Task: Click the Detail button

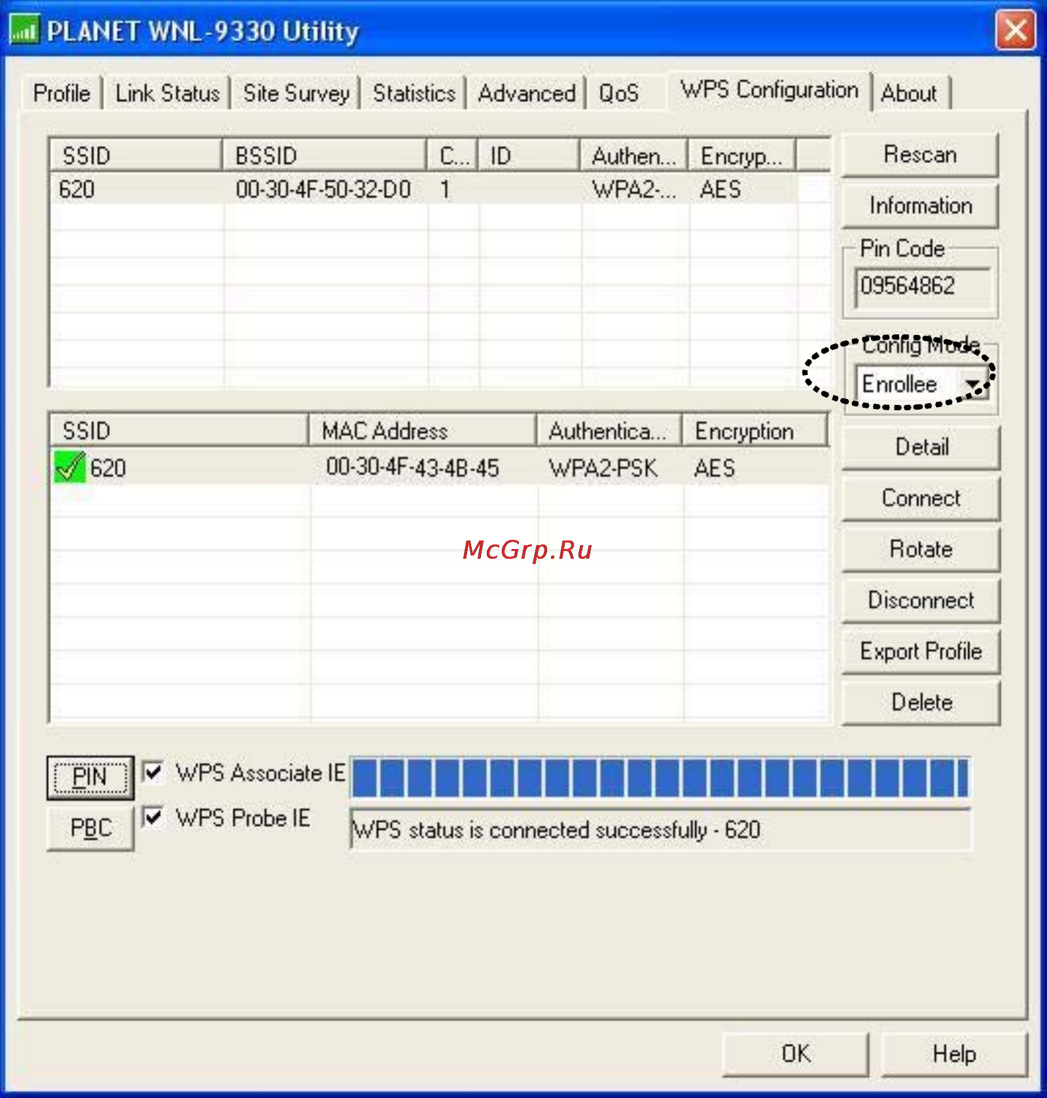Action: [921, 447]
